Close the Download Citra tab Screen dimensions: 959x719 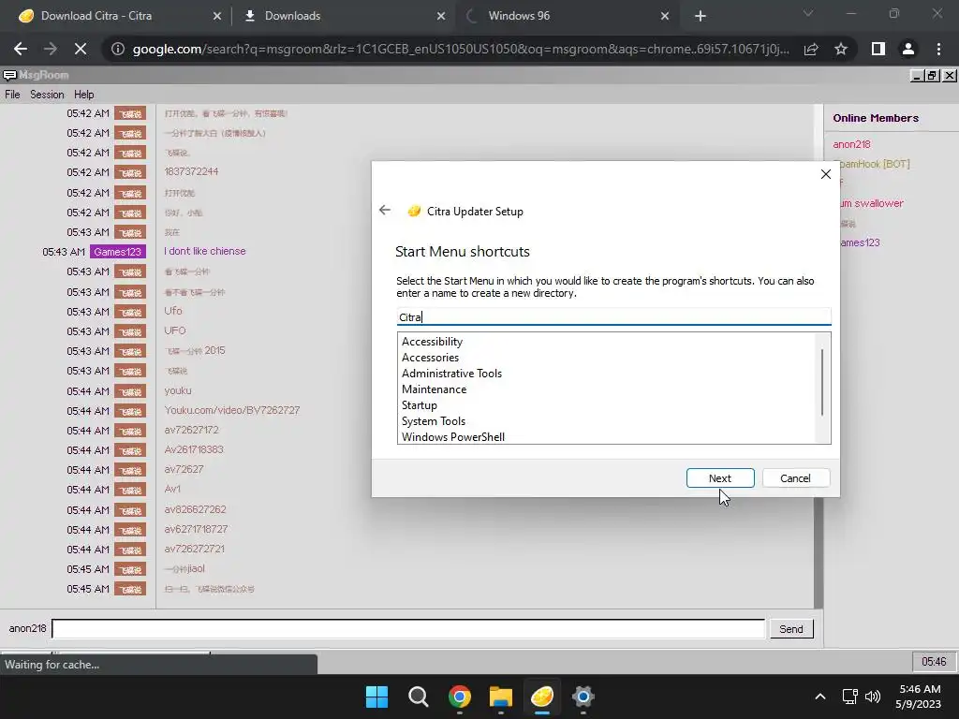(217, 16)
